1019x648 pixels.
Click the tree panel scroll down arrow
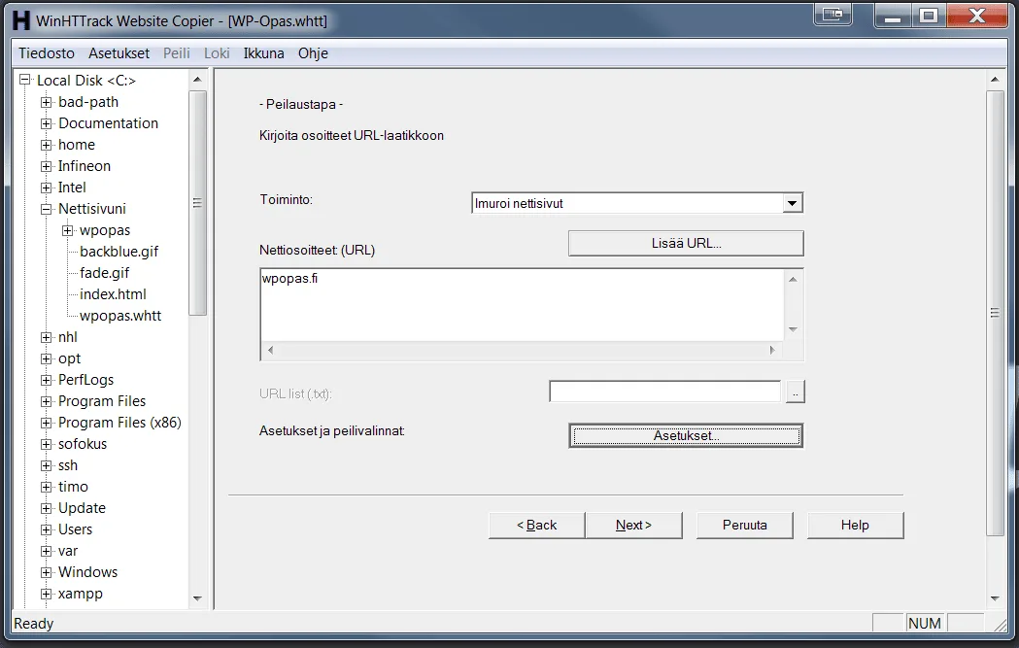coord(197,598)
